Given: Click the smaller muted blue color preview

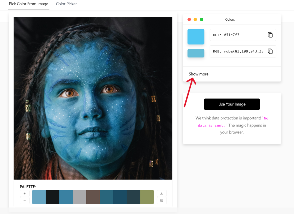Looking at the screenshot, I should click(x=196, y=53).
